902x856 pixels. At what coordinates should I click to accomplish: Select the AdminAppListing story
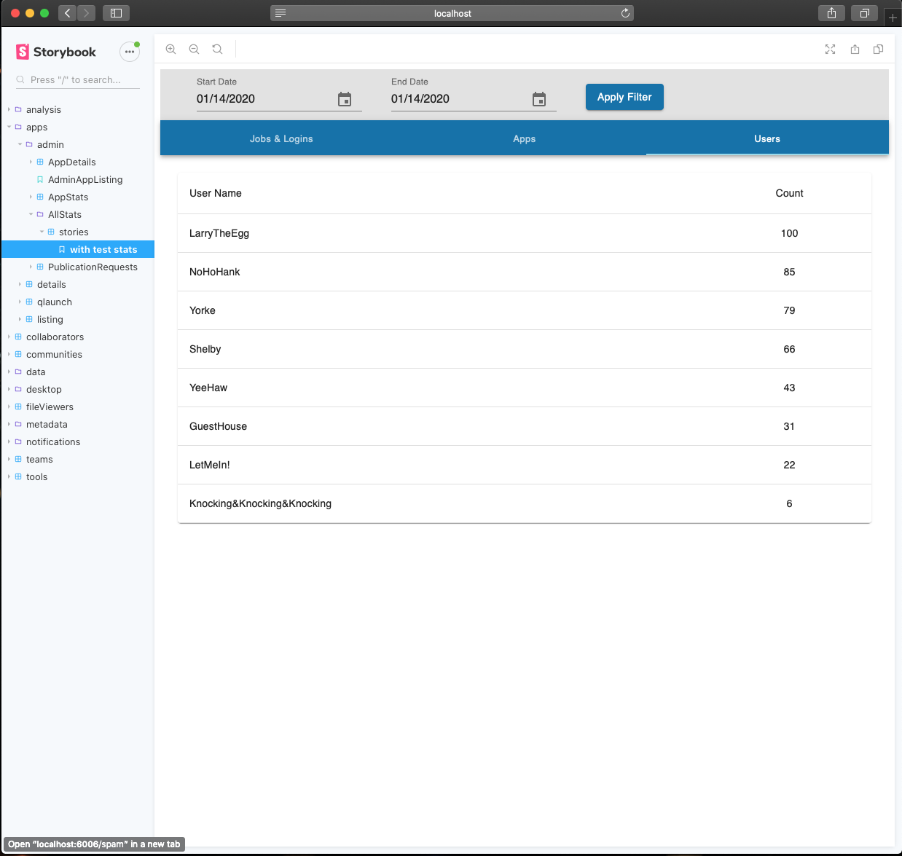(85, 179)
